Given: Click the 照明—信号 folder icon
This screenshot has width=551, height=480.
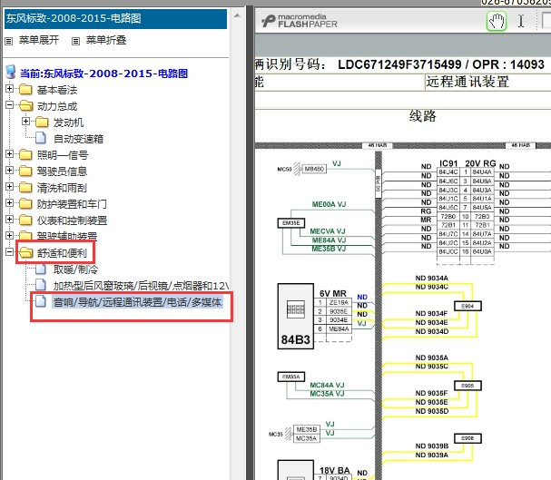Looking at the screenshot, I should [x=25, y=155].
